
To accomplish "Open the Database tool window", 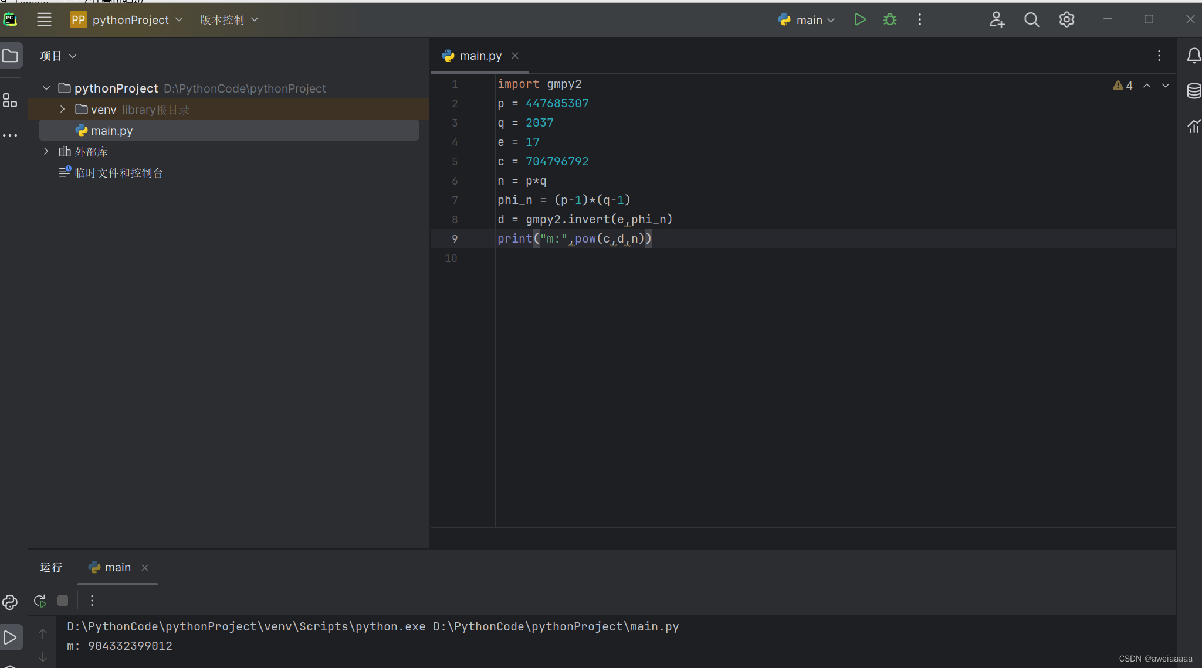I will (1194, 91).
